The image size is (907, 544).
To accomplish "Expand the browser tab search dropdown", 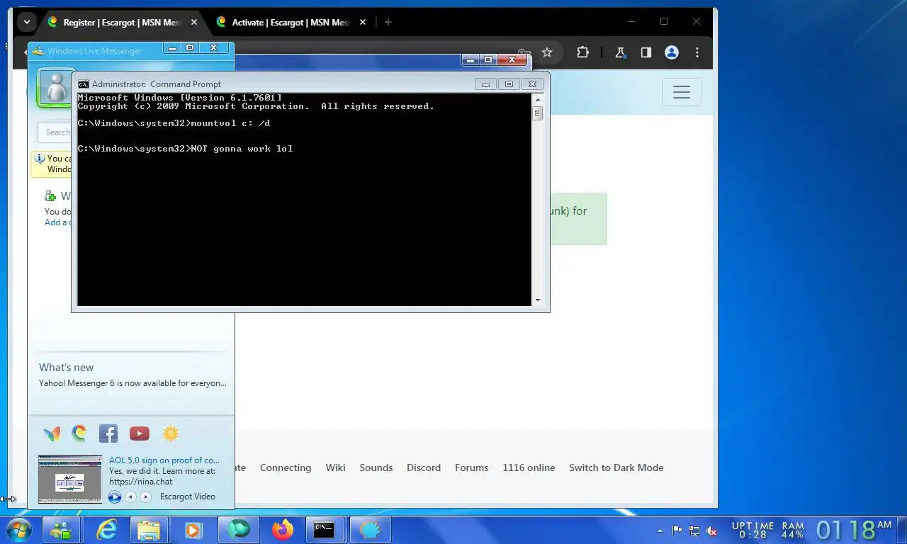I will point(26,22).
